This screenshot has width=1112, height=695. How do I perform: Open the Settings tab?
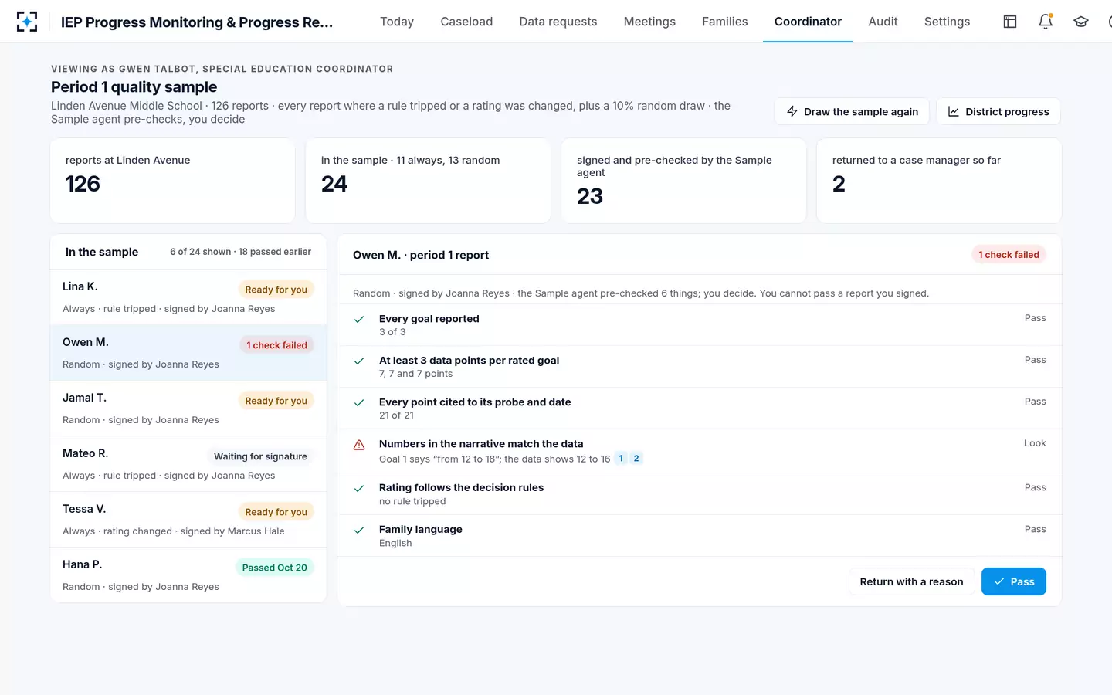click(x=947, y=22)
